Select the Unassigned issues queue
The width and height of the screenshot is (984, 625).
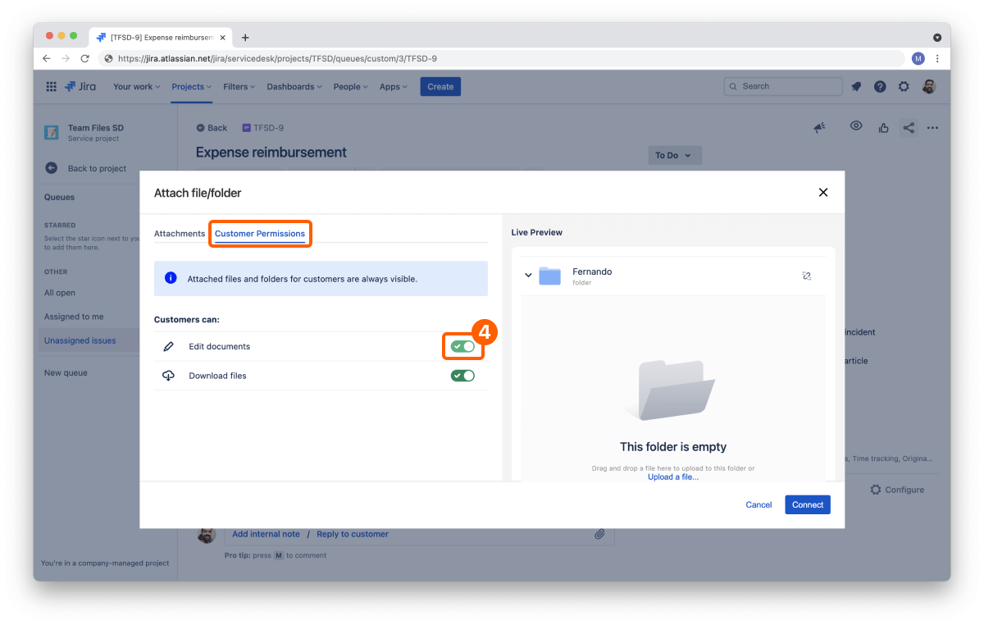(x=80, y=340)
